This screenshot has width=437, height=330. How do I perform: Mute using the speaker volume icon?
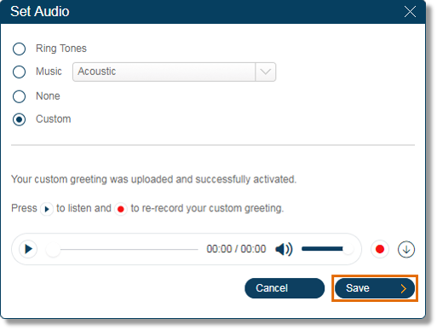click(x=284, y=249)
